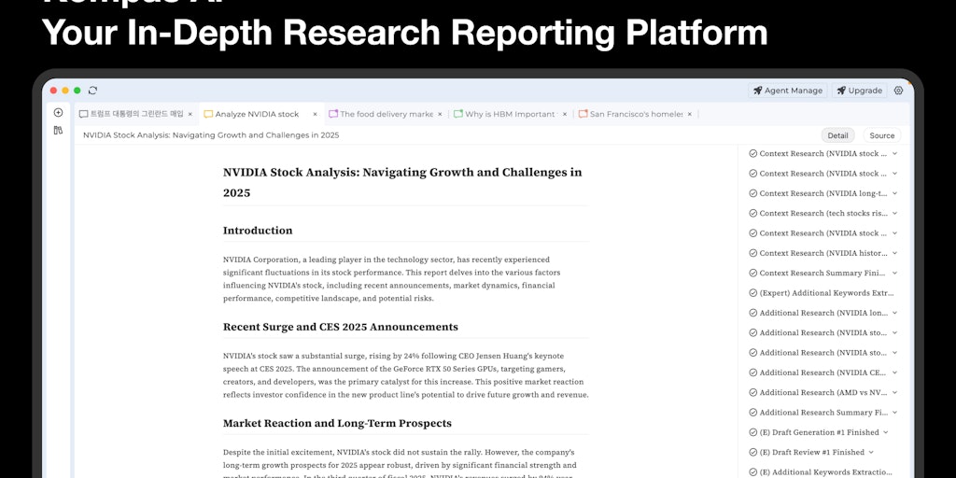Click the green window maximize button

[77, 91]
